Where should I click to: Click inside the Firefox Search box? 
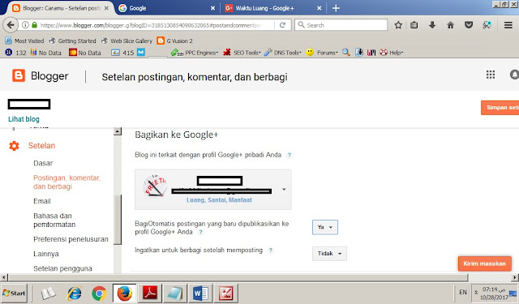pyautogui.click(x=341, y=25)
